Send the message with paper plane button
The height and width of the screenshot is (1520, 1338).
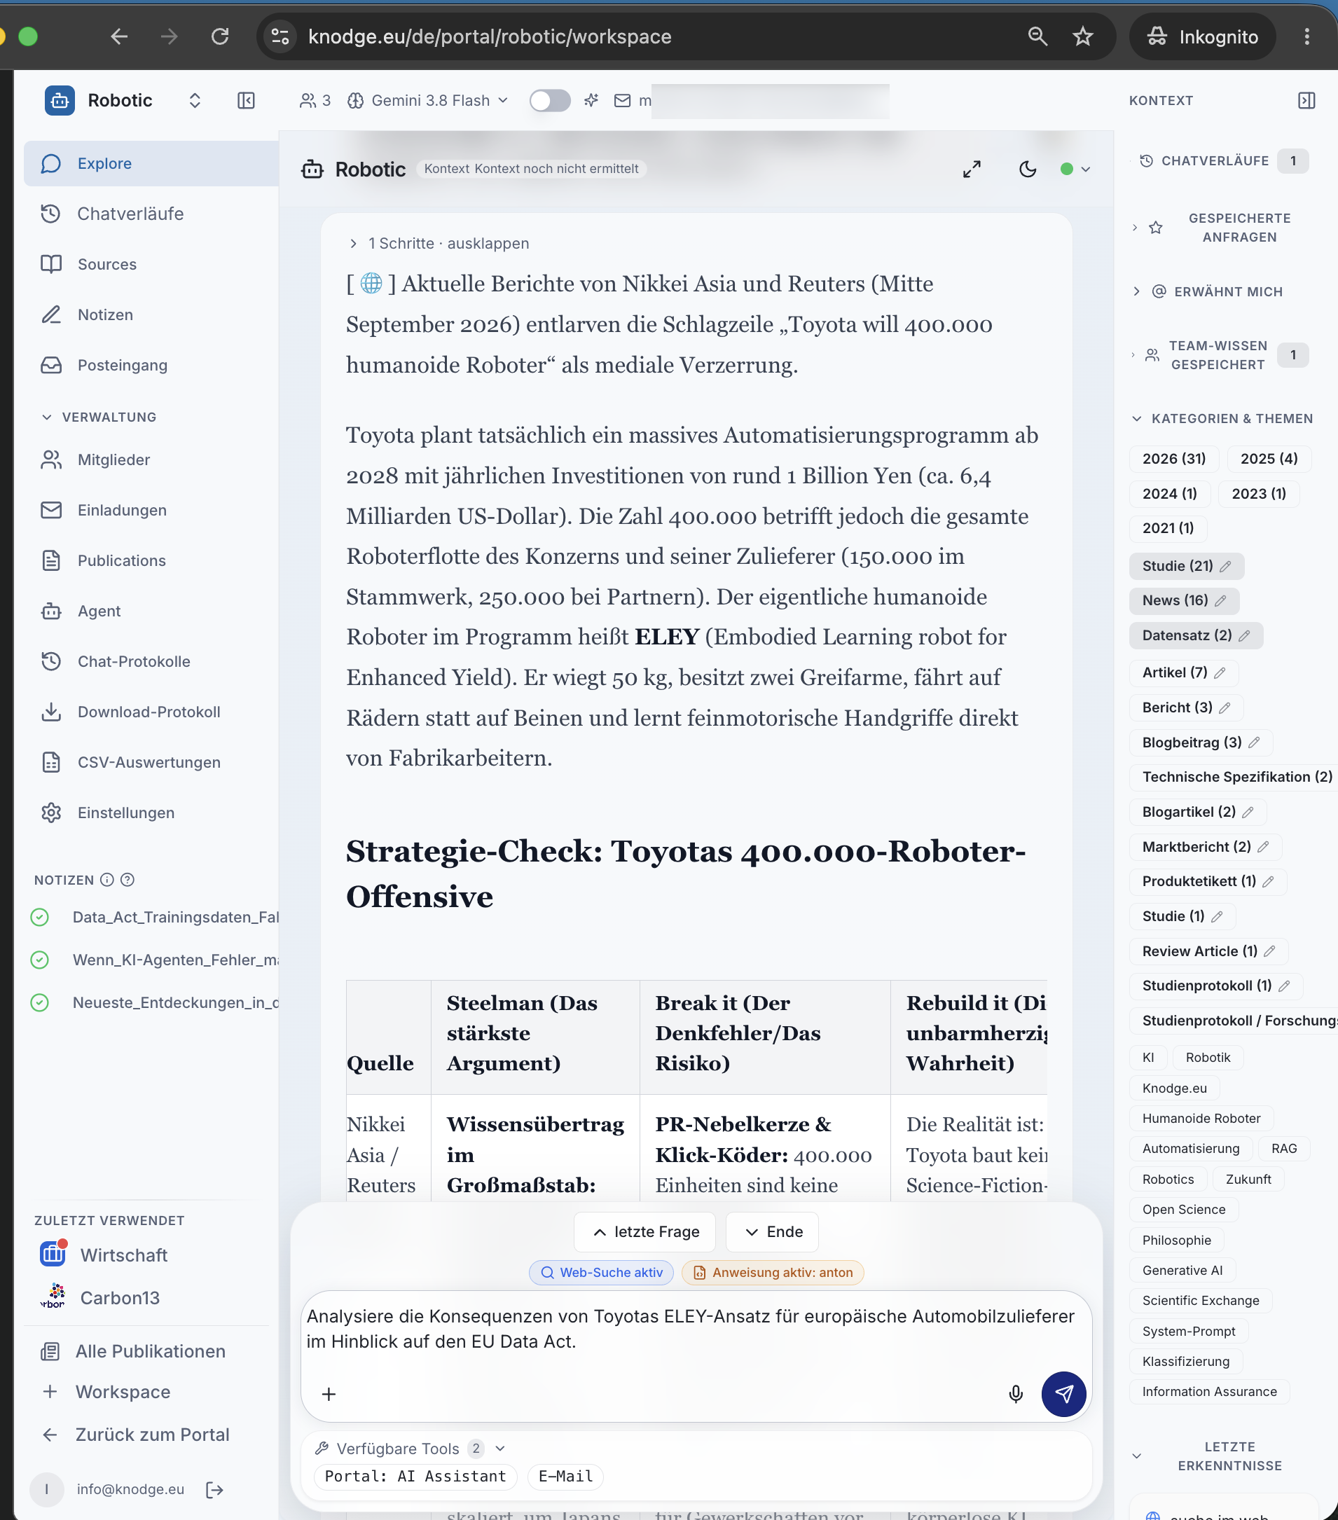(x=1063, y=1394)
